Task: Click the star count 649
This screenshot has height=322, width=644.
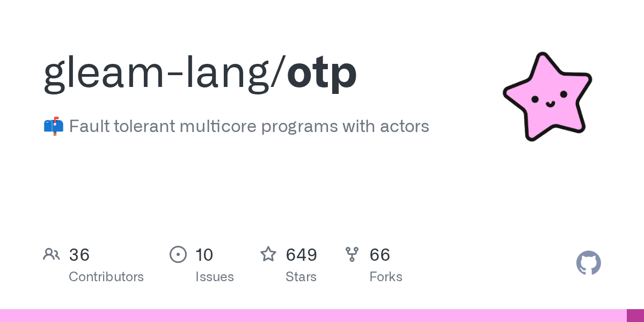Action: click(x=302, y=255)
